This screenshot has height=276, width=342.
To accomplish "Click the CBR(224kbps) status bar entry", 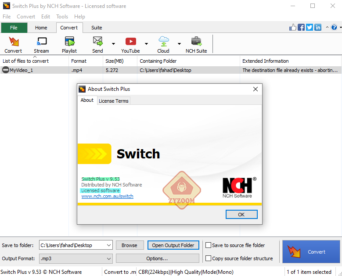I will (x=186, y=272).
